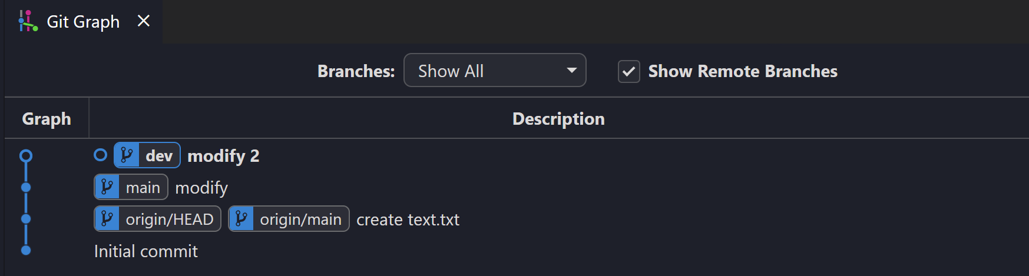Click the branch icon on dev label
Image resolution: width=1029 pixels, height=276 pixels.
click(x=127, y=155)
